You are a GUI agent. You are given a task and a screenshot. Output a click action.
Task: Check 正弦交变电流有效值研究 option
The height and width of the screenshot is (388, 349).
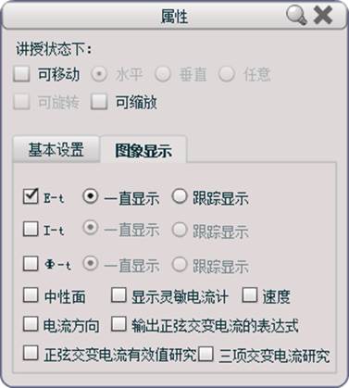31,353
